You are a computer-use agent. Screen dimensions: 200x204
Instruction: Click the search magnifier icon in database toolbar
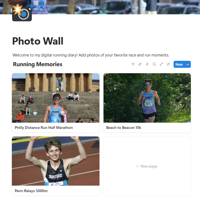pos(154,64)
